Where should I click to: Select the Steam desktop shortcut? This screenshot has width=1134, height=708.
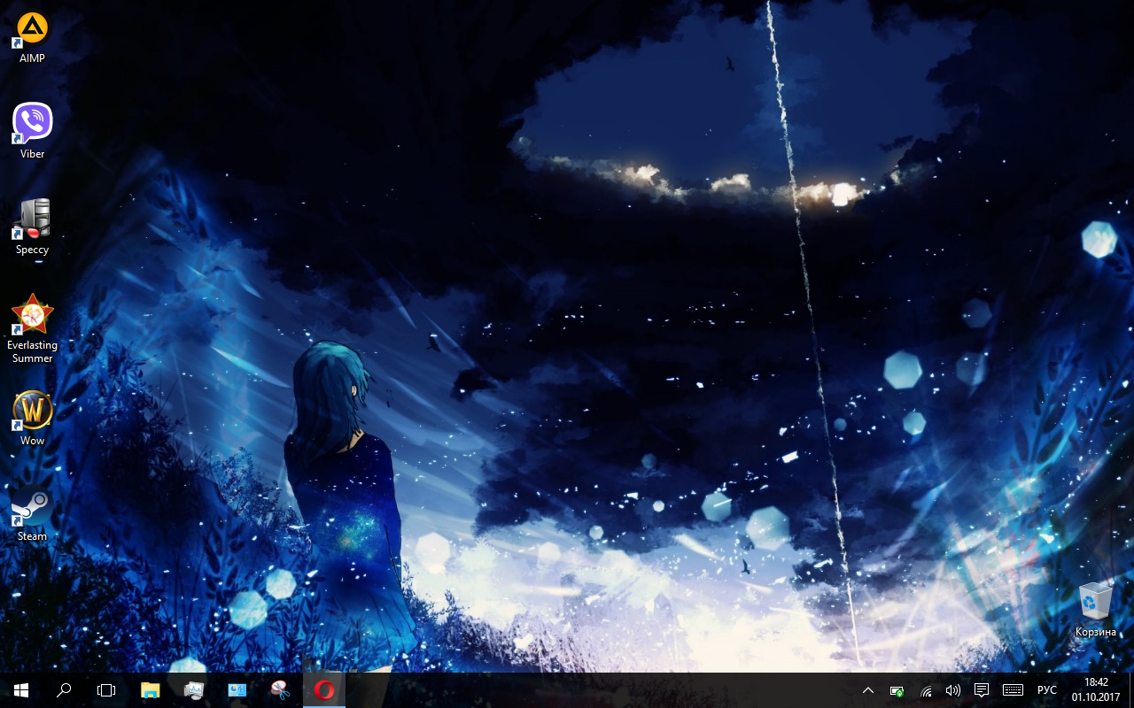tap(32, 513)
